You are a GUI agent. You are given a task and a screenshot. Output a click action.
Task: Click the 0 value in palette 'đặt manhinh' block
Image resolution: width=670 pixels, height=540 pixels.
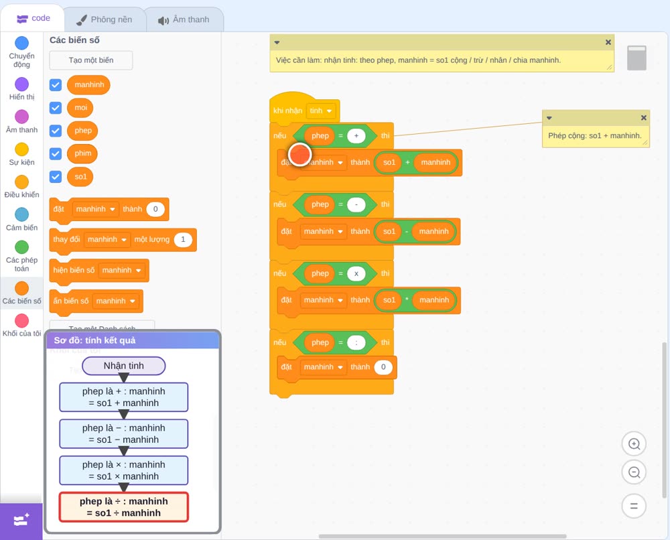click(155, 209)
